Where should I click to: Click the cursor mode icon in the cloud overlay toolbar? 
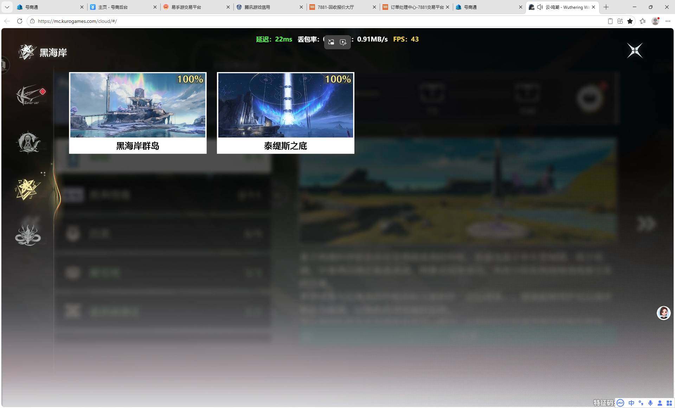[343, 42]
